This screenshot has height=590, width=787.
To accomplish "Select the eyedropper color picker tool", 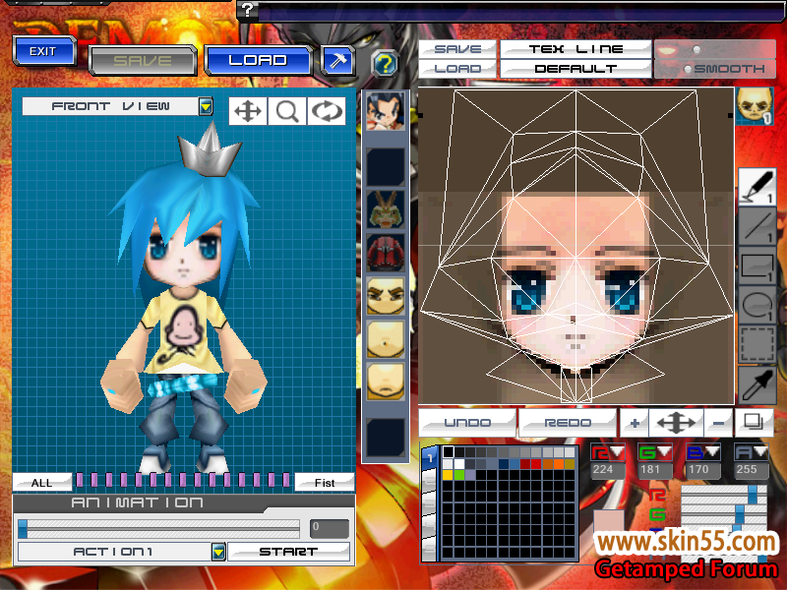I will click(757, 384).
